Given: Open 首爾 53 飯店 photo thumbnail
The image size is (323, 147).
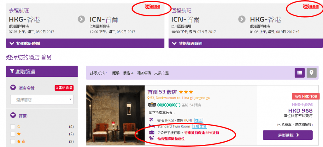Looking at the screenshot, I should click(x=115, y=115).
